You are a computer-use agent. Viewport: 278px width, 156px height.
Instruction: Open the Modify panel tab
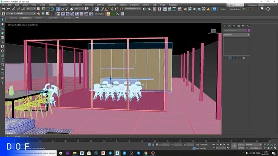tap(229, 26)
